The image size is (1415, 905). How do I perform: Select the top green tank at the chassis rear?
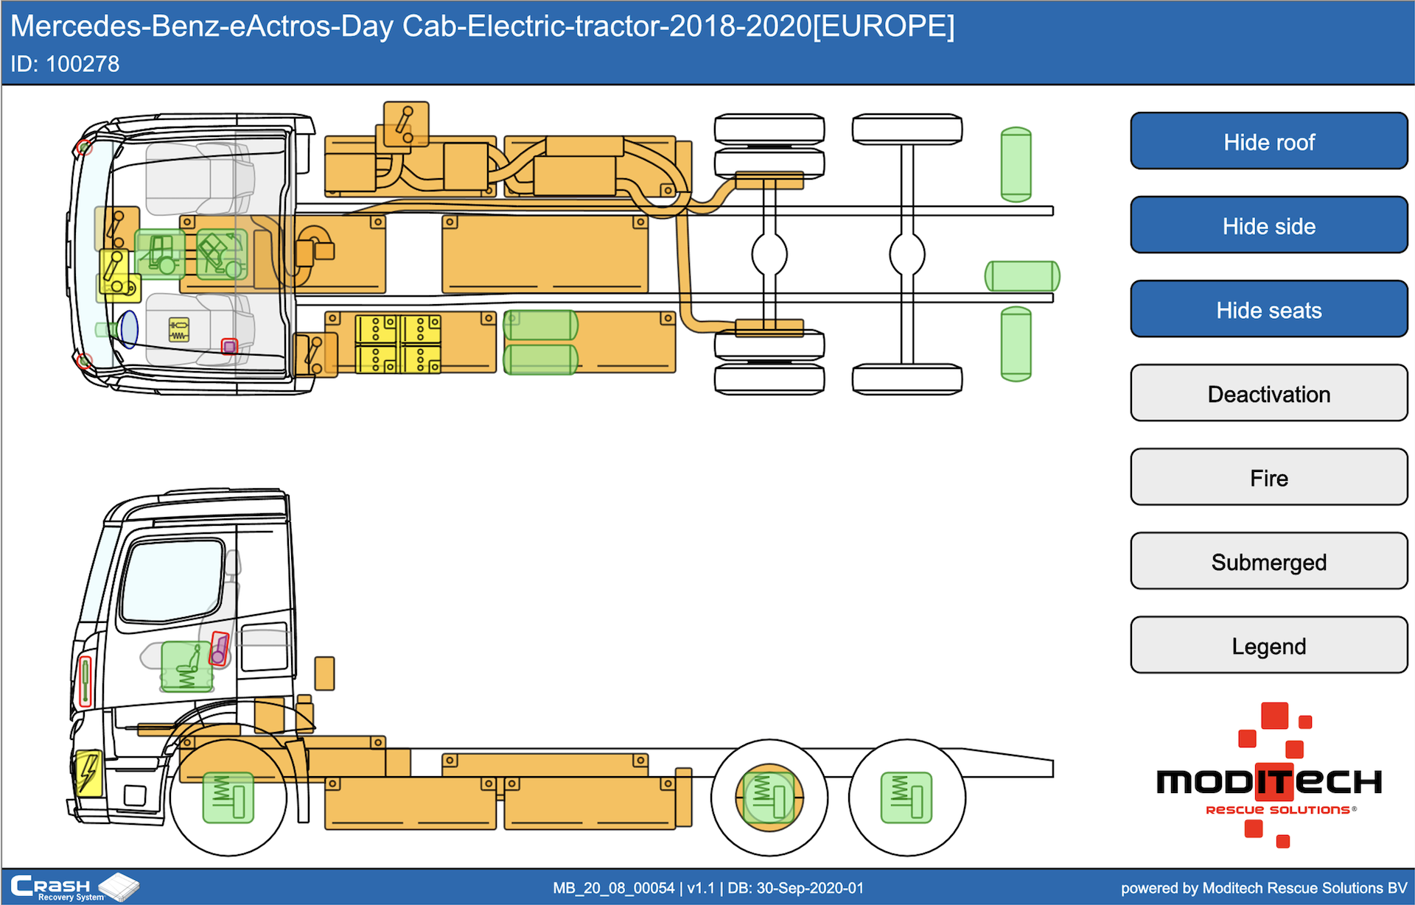click(1016, 164)
